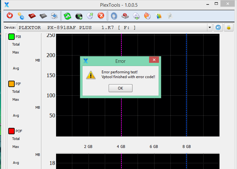Click the red disc drive icon
The image size is (237, 169).
click(x=125, y=16)
